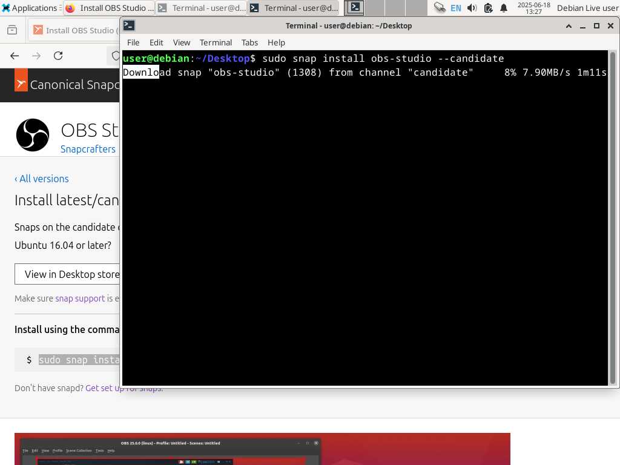Image resolution: width=620 pixels, height=465 pixels.
Task: Switch to Install OBS Studio Firefox taskbar item
Action: point(110,8)
